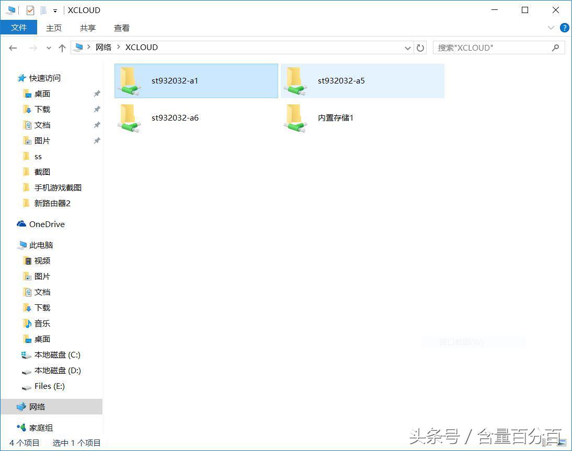The image size is (572, 451).
Task: Click the Up one level arrow
Action: [62, 48]
